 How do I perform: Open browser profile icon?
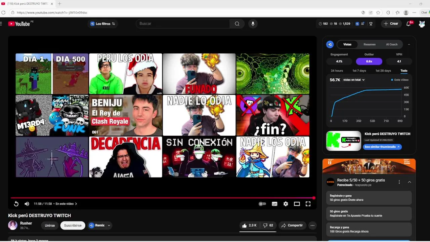406,12
